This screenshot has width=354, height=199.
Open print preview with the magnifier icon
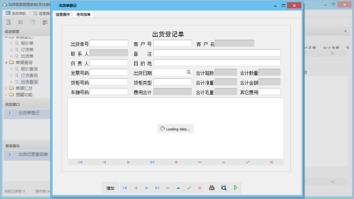coord(223,188)
